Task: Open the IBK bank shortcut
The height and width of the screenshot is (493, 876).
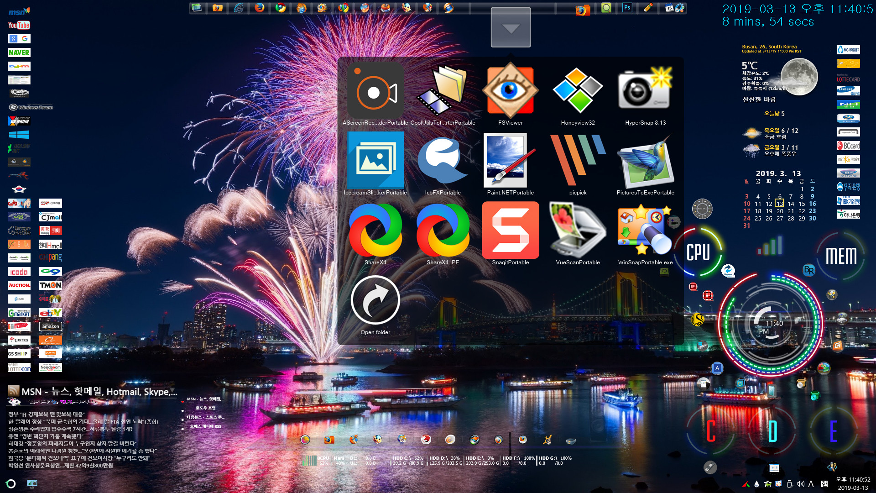Action: coord(848,200)
